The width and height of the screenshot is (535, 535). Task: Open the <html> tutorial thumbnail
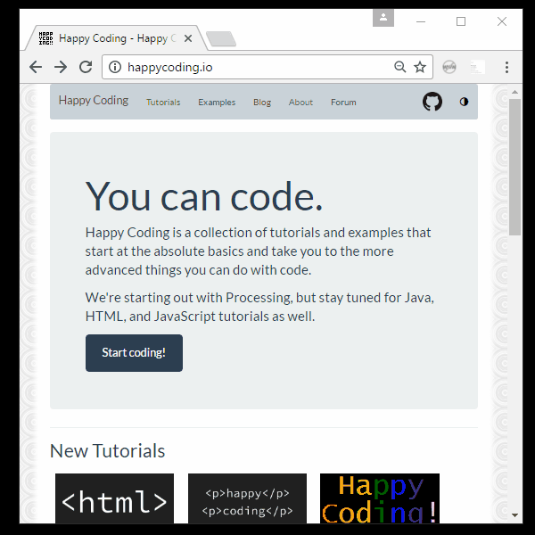click(114, 498)
